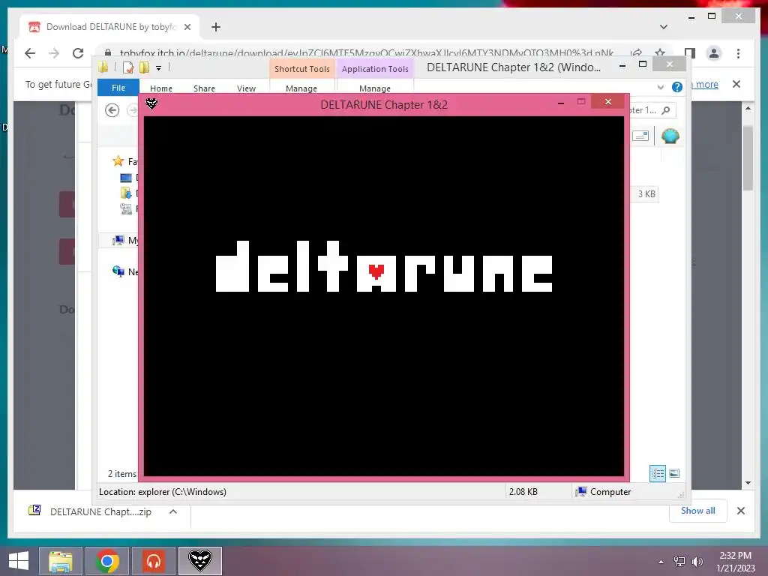The height and width of the screenshot is (576, 768).
Task: Open Chrome tab search chevron
Action: (x=664, y=27)
